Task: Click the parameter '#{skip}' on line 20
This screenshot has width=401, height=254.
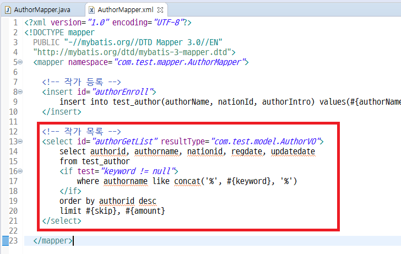Action: click(x=101, y=211)
